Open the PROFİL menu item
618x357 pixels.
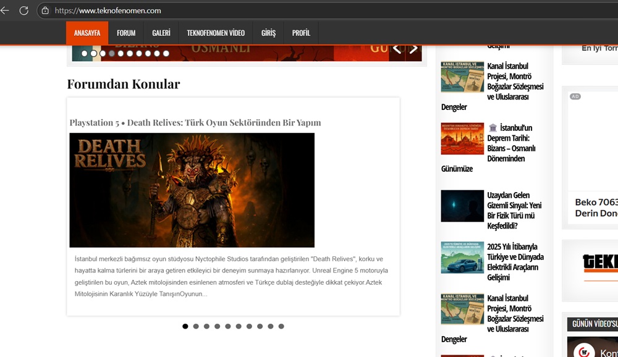301,33
